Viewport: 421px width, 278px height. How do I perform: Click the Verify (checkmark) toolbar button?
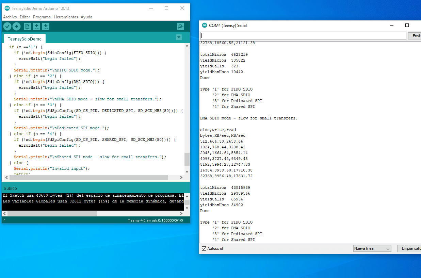tap(7, 27)
